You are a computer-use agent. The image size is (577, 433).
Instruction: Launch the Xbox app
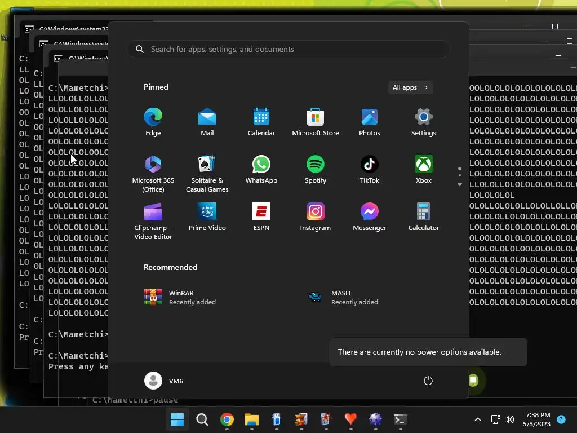pos(424,170)
